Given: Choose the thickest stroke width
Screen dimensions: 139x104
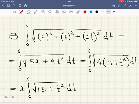Looking at the screenshot, I should [x=114, y=12].
